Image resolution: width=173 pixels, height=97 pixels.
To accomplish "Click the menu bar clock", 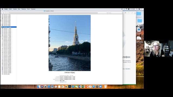I will pyautogui.click(x=133, y=9).
